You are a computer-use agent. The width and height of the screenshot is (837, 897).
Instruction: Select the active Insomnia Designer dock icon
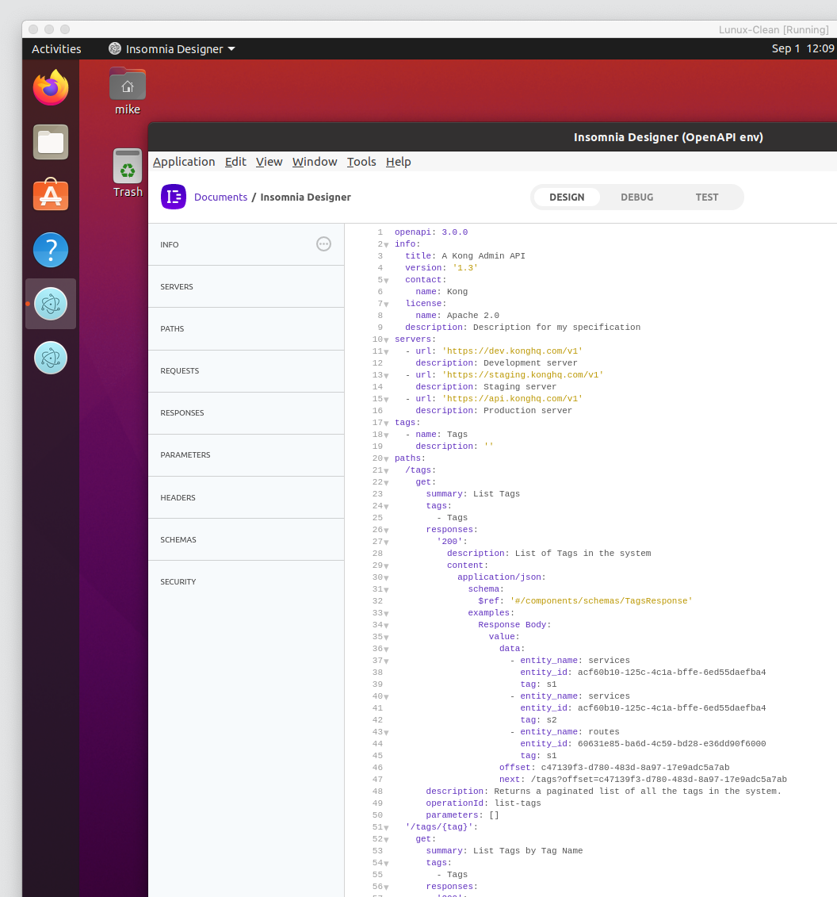(x=50, y=304)
